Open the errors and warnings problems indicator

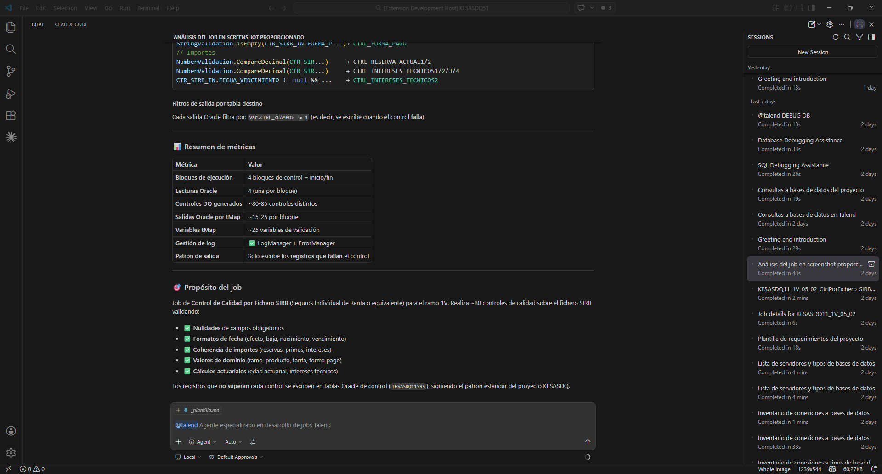pyautogui.click(x=32, y=469)
